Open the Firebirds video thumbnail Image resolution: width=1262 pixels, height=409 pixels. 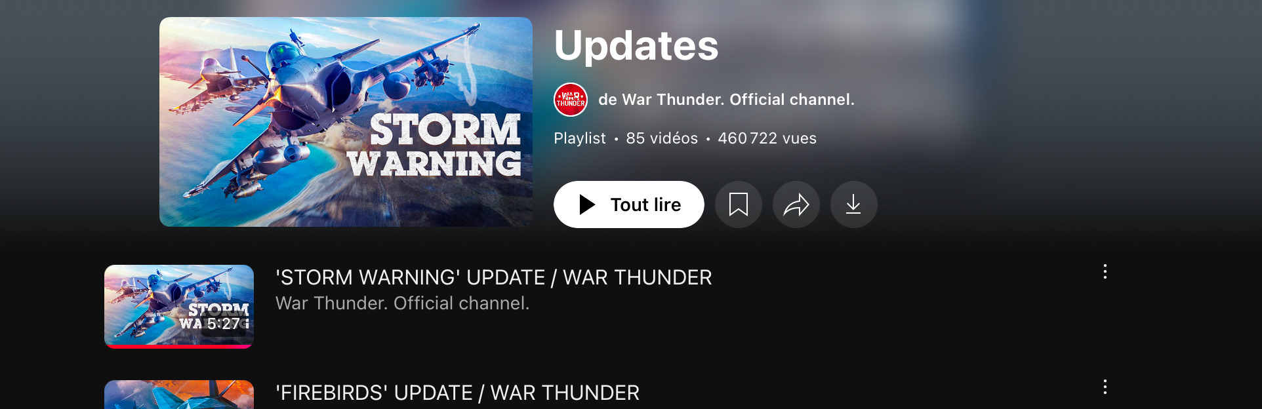(x=179, y=395)
